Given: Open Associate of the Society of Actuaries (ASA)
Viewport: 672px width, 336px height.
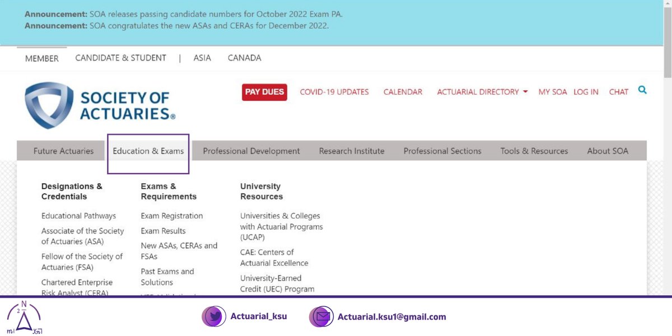Looking at the screenshot, I should click(x=83, y=236).
